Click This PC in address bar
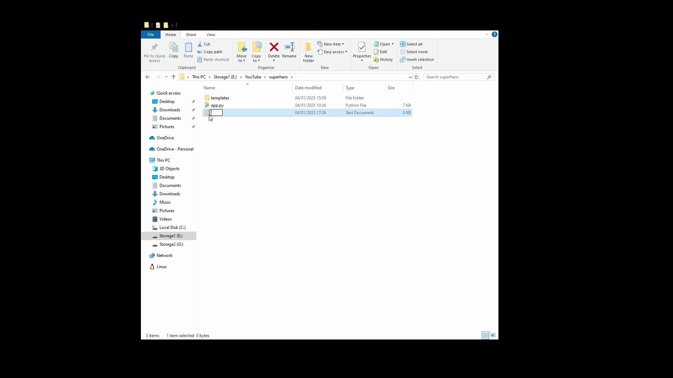 199,77
